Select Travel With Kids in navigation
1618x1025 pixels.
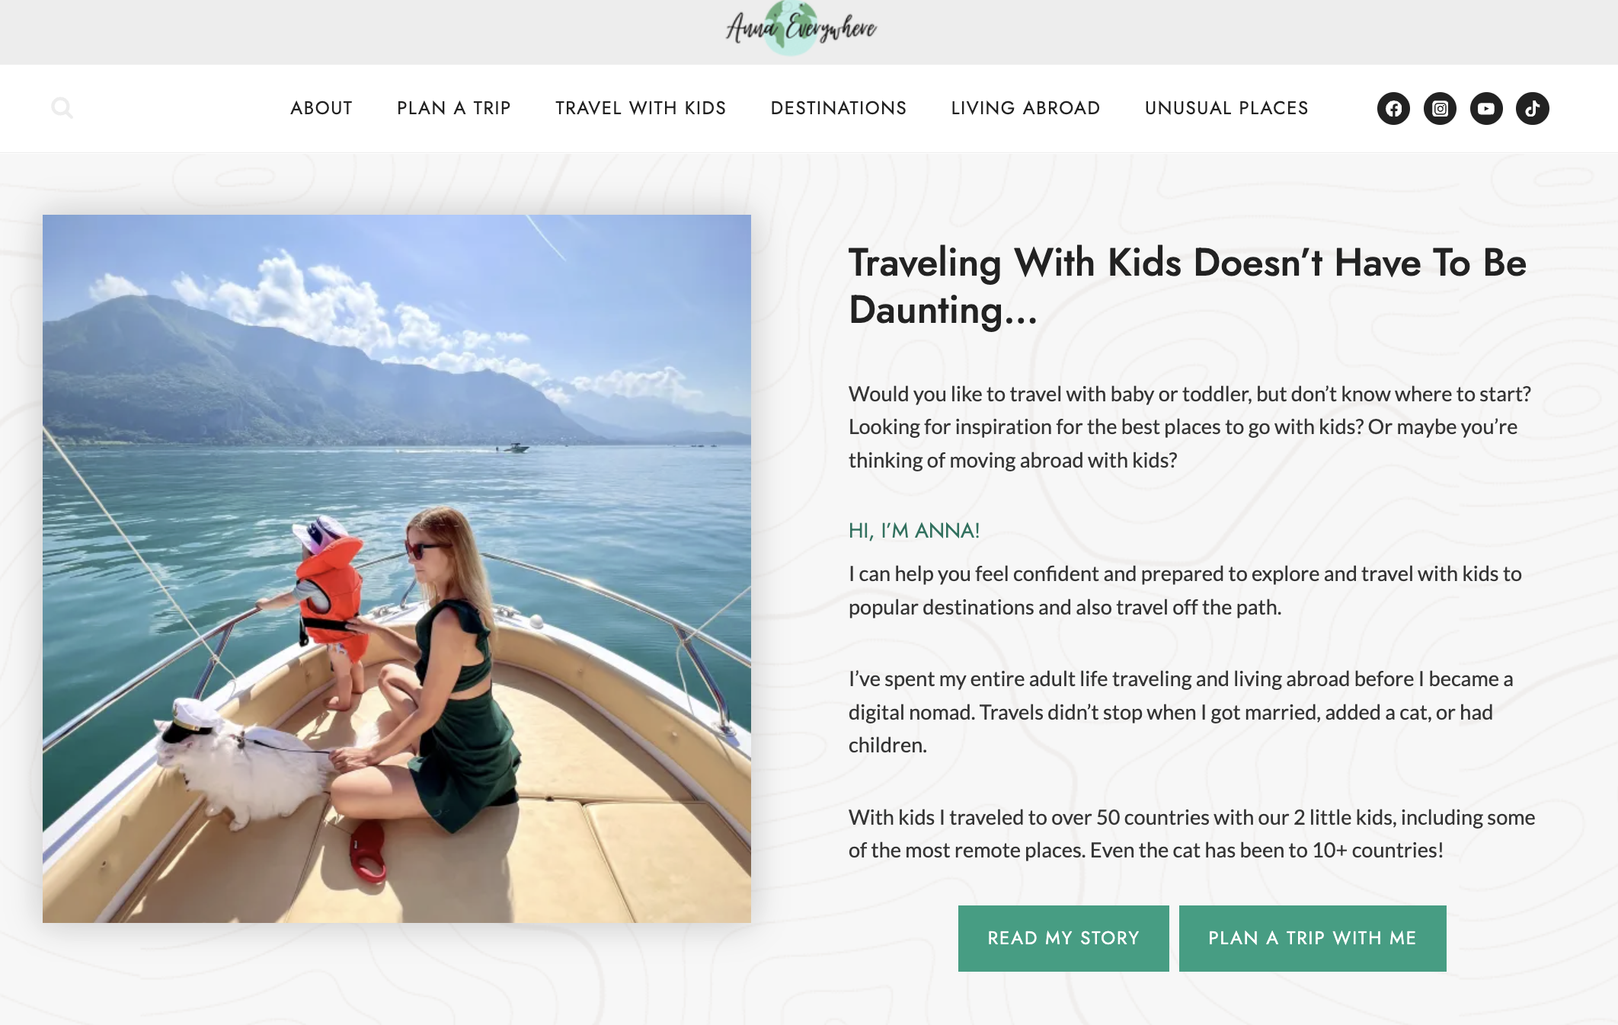[x=641, y=108]
